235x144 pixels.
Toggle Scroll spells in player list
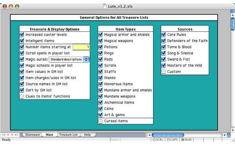click(22, 53)
